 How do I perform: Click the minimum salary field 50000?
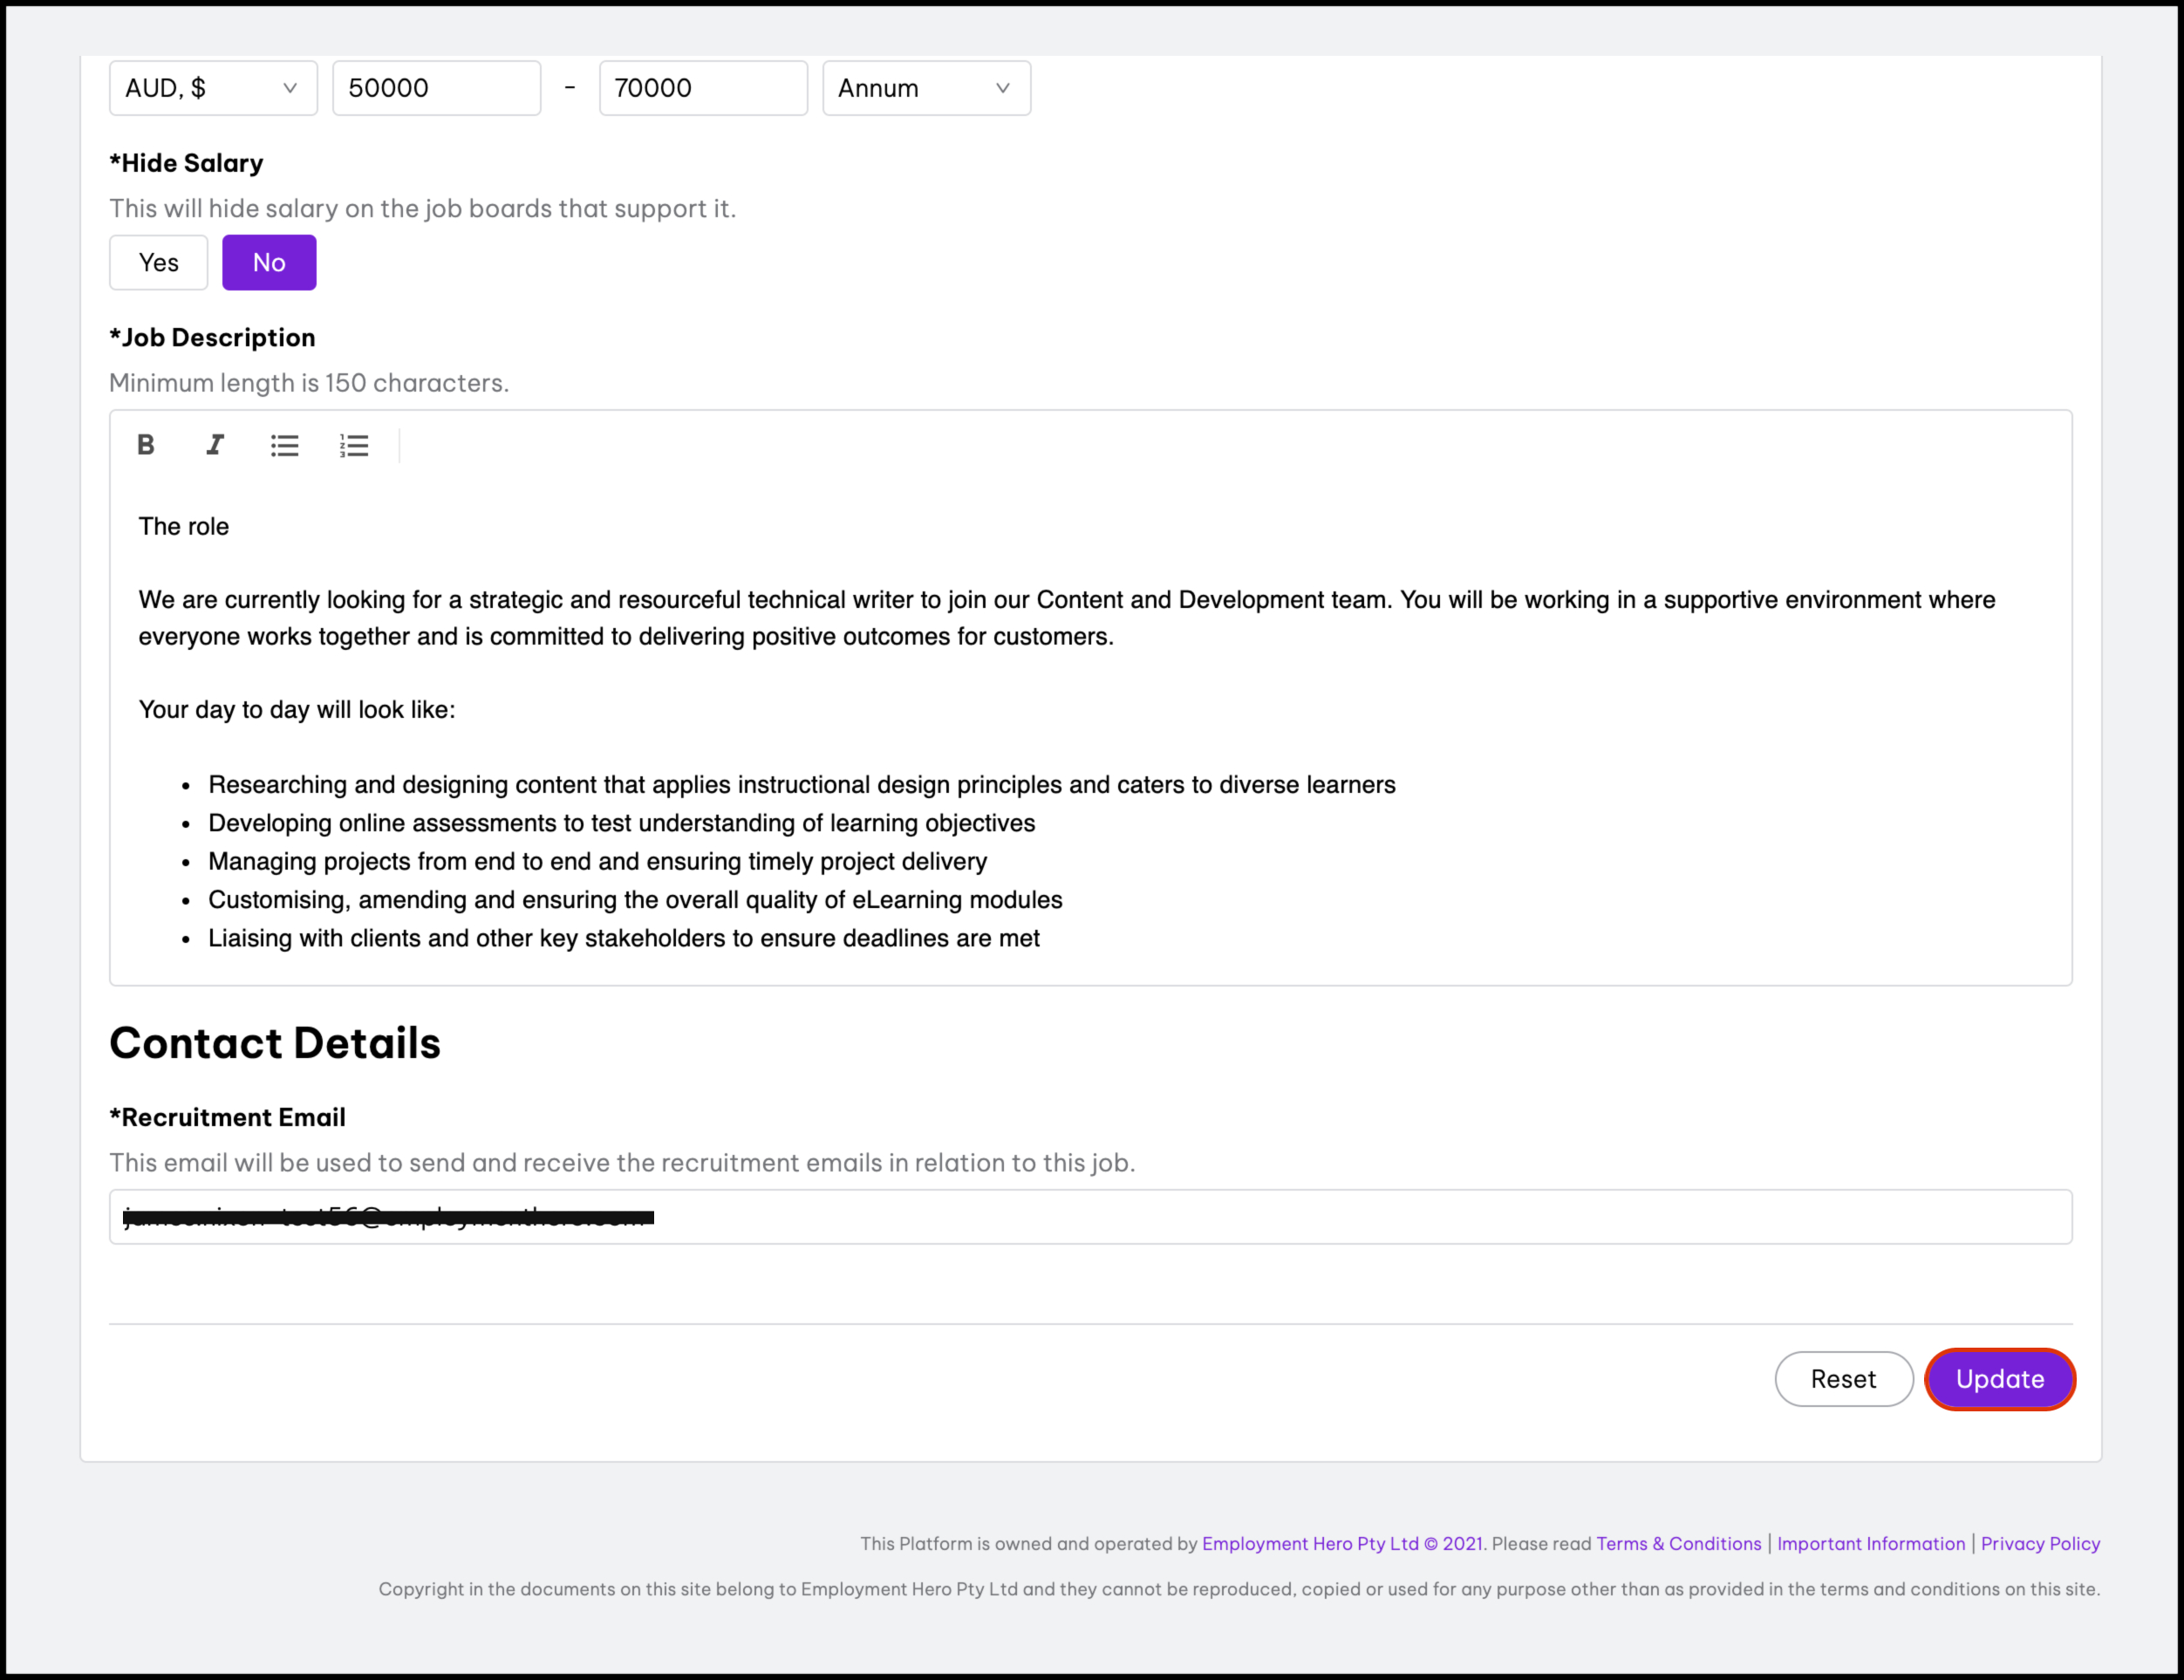436,88
